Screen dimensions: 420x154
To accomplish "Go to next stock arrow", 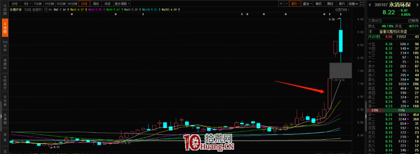I will coord(418,4).
